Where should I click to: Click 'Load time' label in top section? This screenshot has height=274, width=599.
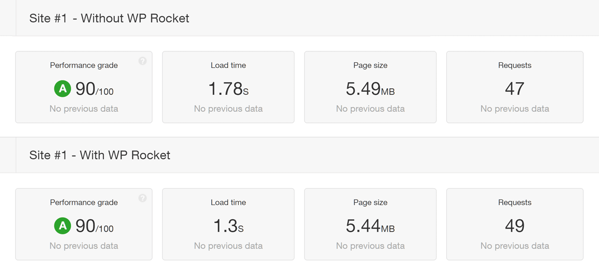click(x=228, y=65)
